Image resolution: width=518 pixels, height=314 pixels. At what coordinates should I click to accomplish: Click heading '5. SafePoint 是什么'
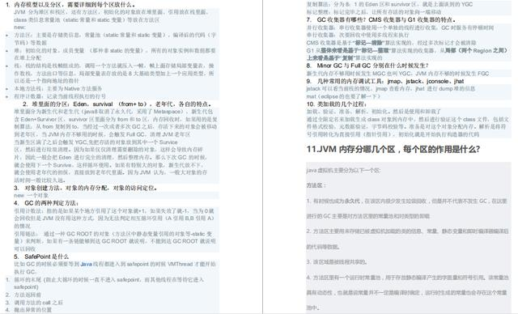click(x=41, y=257)
